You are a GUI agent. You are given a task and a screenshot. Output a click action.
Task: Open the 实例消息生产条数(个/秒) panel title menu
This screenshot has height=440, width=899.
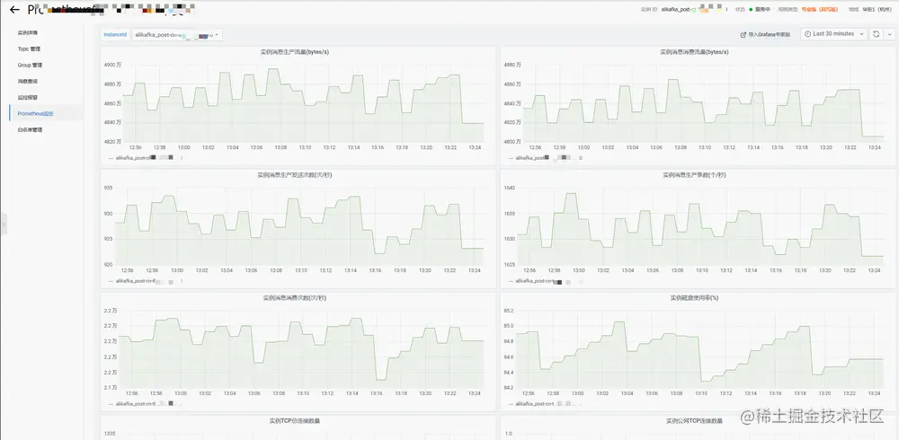tap(694, 175)
